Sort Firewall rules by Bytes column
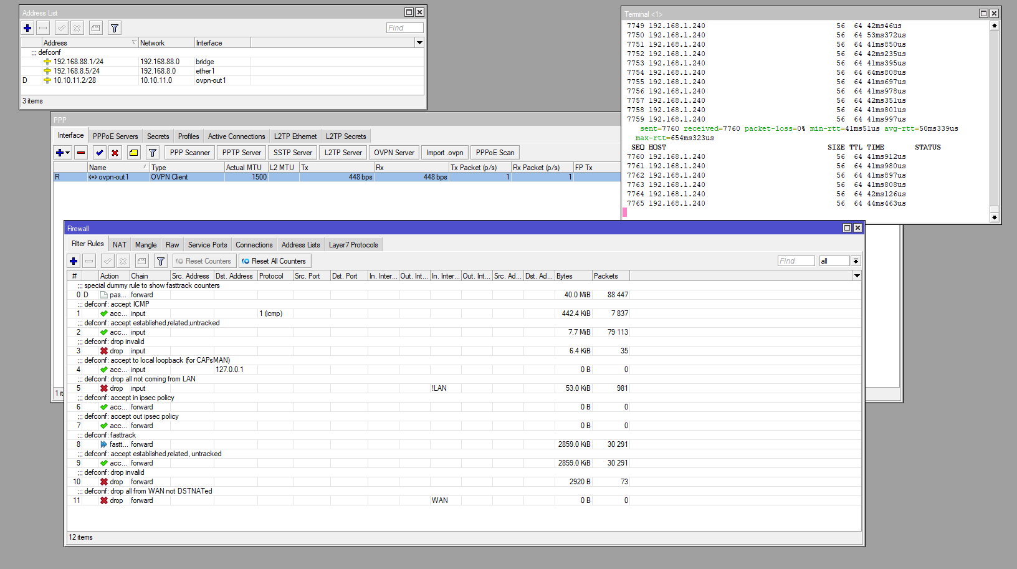 click(573, 276)
